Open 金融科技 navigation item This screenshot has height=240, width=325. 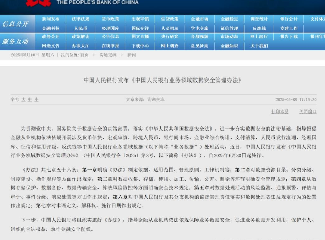point(51,28)
